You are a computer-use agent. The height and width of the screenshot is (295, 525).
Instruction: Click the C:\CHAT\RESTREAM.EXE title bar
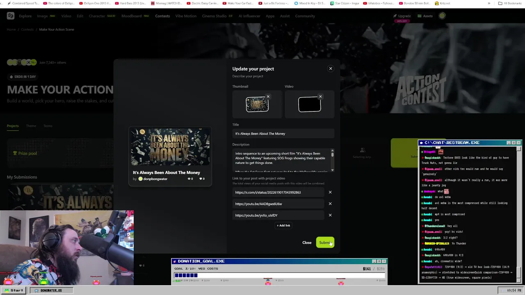(470, 143)
